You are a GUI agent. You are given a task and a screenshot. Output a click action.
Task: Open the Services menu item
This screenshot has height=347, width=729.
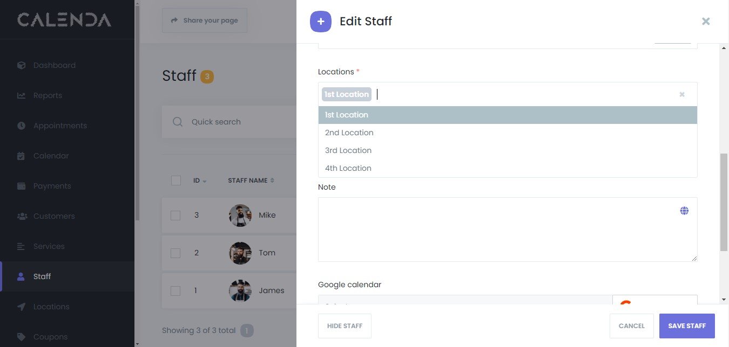point(49,246)
